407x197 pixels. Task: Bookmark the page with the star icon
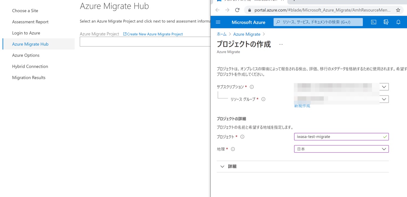click(x=398, y=10)
